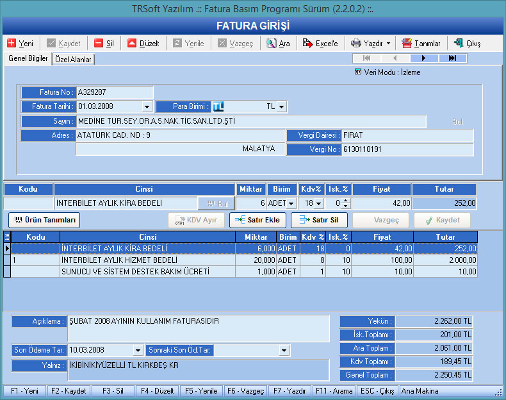Open the Sonraki Son Öd.Tar. dropdown
Screen dimensions: 506x400
(x=284, y=350)
